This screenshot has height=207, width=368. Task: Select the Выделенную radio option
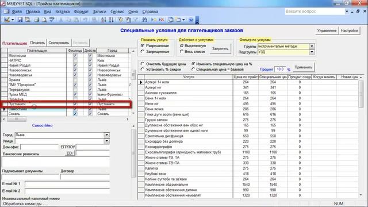point(182,45)
